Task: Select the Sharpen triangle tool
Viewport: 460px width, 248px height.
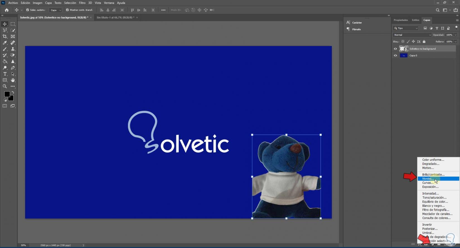Action: (x=13, y=61)
